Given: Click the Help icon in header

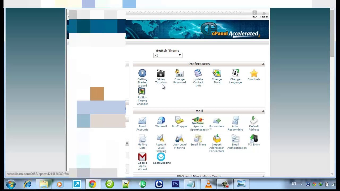Looking at the screenshot, I should (x=254, y=14).
